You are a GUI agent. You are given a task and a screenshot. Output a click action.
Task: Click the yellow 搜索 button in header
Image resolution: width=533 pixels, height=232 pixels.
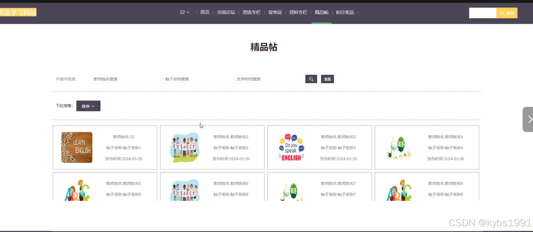507,13
